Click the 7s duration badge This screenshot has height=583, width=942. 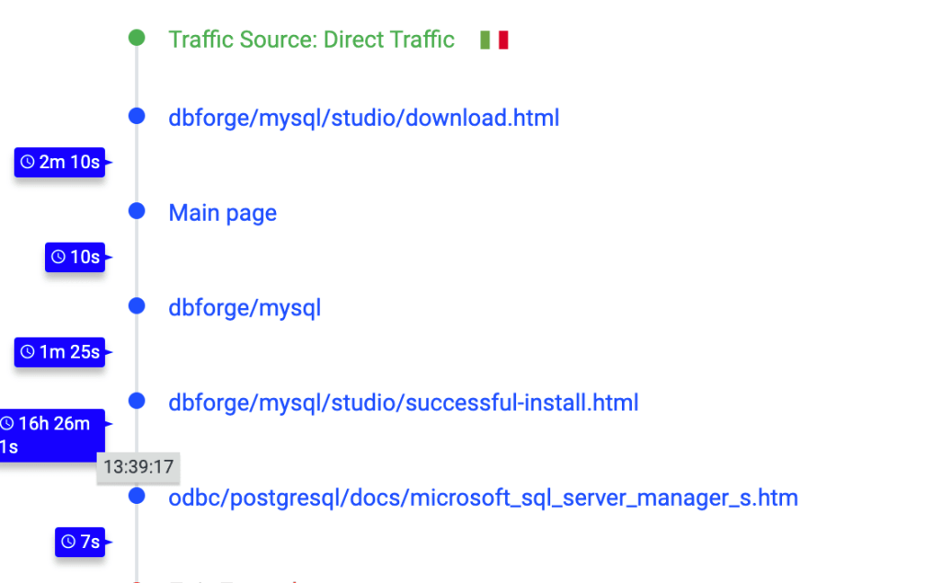pos(80,543)
